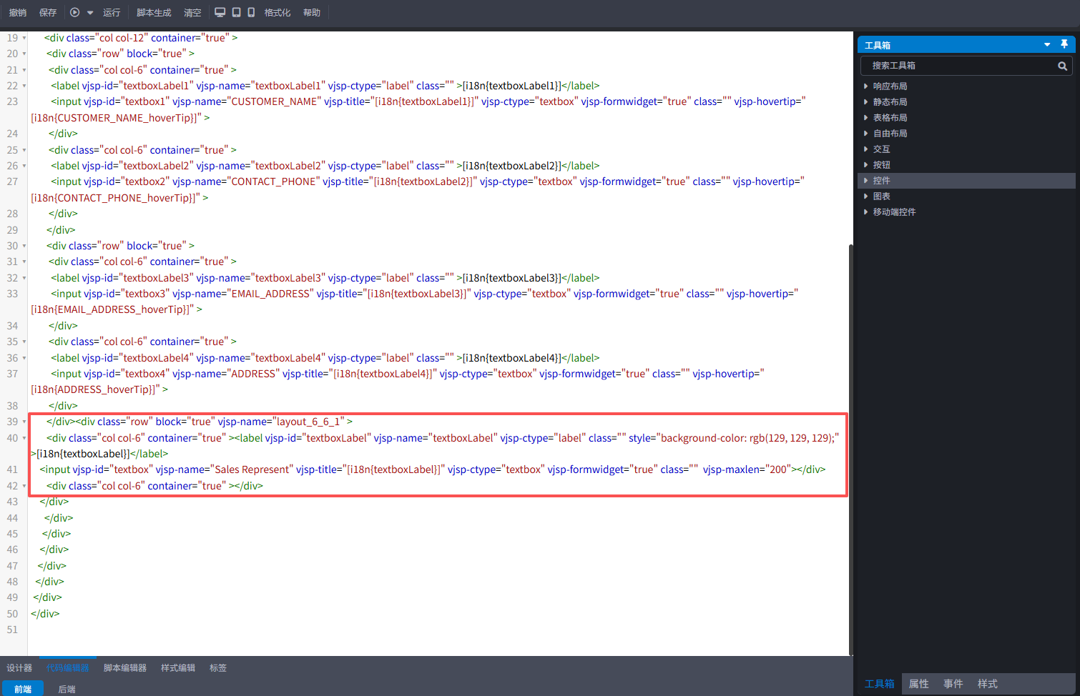Click the 搜索工具箱 search field
Viewport: 1080px width, 696px height.
[958, 66]
